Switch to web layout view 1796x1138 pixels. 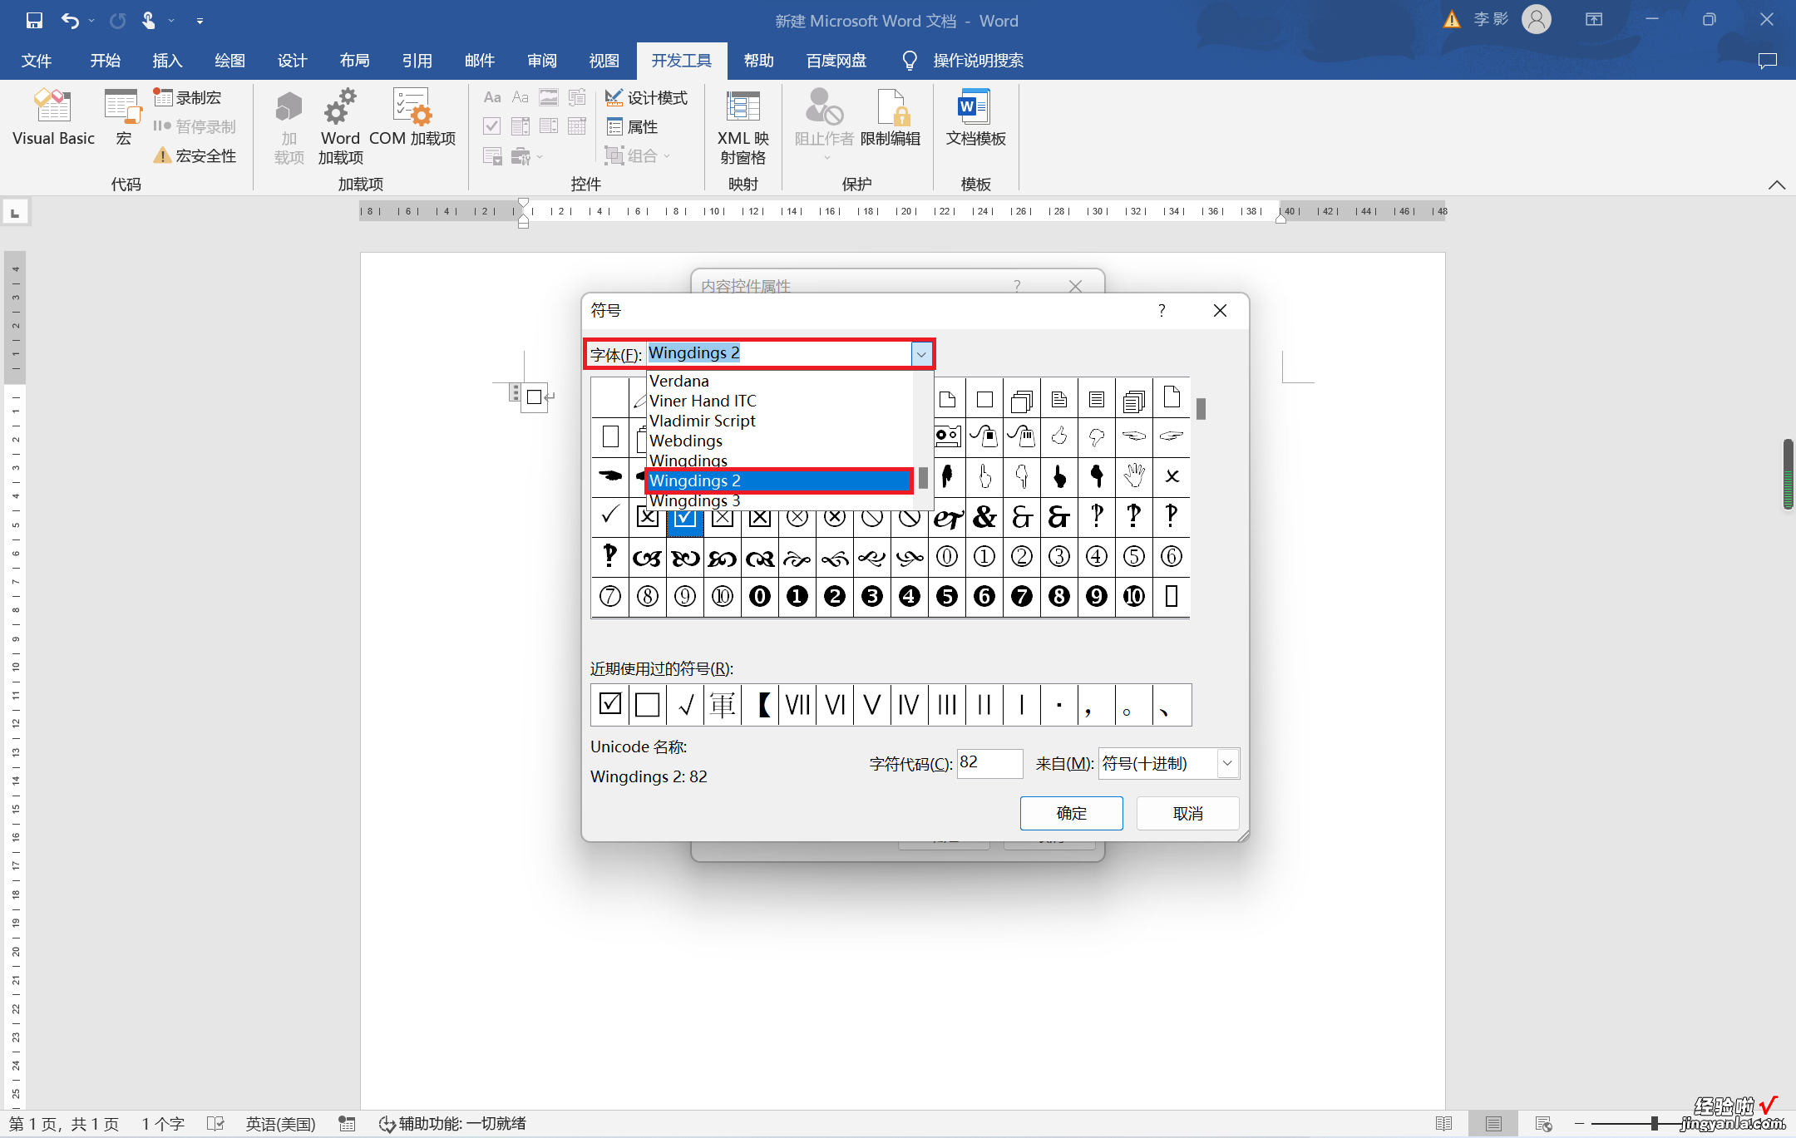pos(1543,1124)
